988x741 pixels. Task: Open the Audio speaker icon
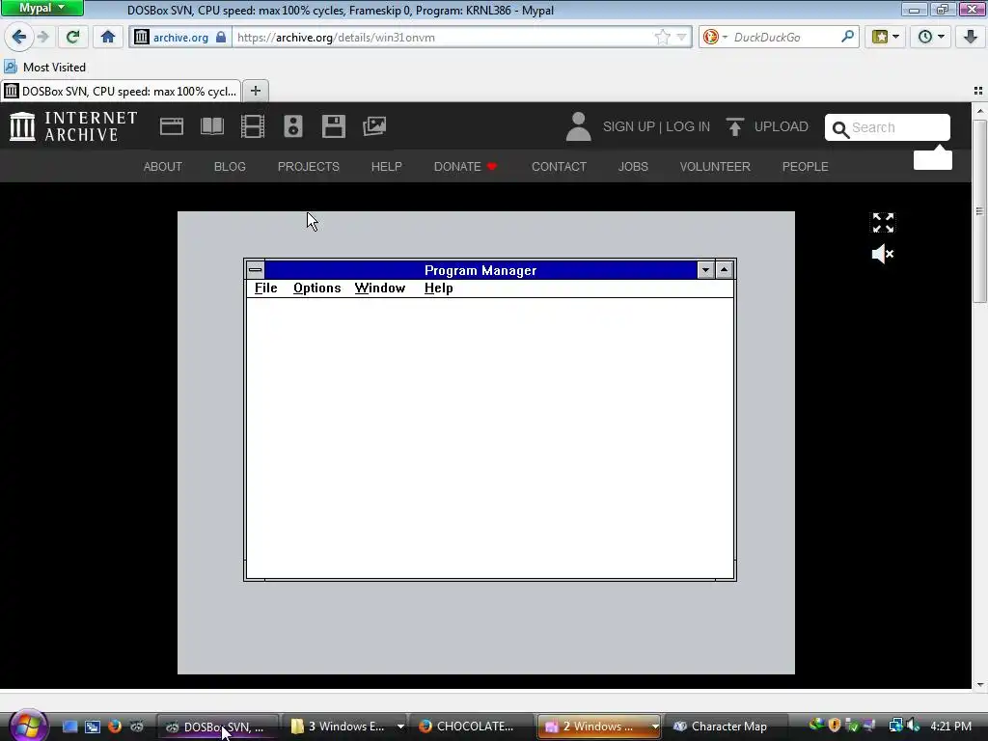point(293,126)
